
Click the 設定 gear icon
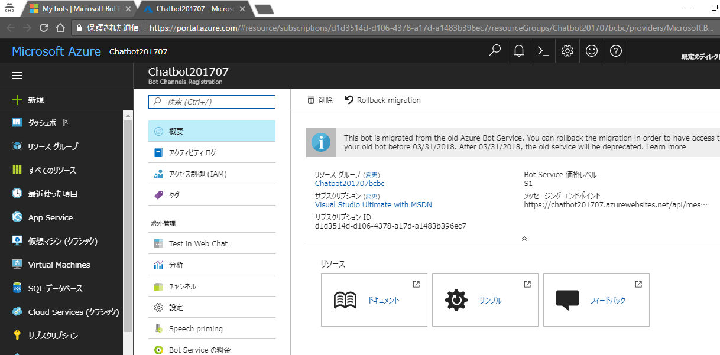coord(158,307)
